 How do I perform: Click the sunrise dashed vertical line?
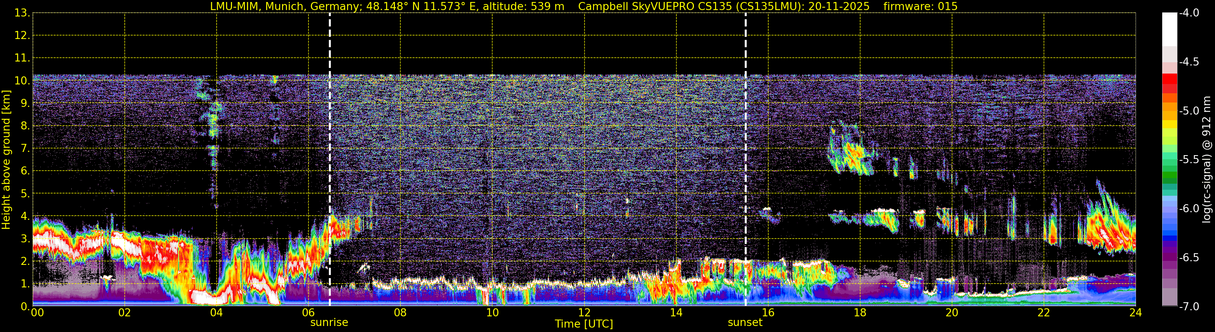(x=330, y=160)
